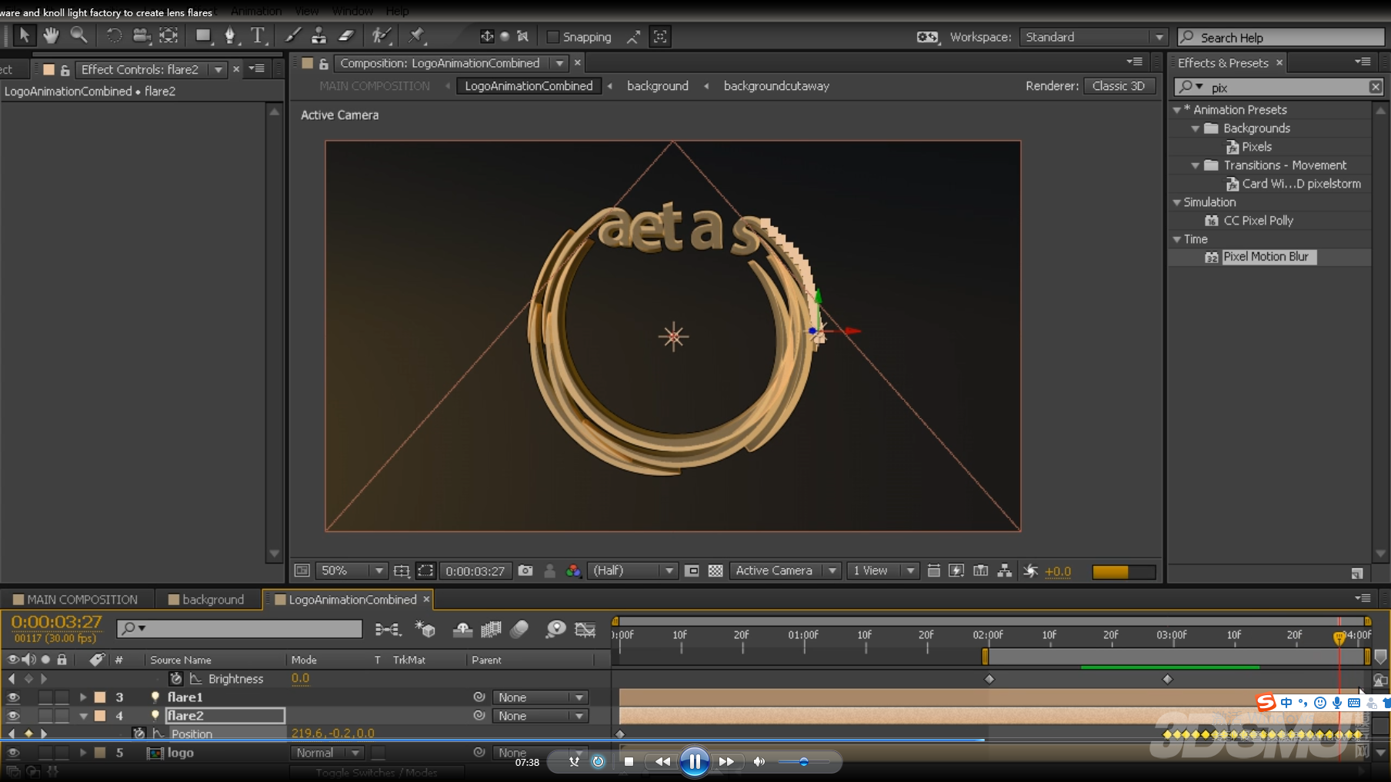Select the CC Pixel Polly effect
The width and height of the screenshot is (1391, 782).
pos(1258,221)
